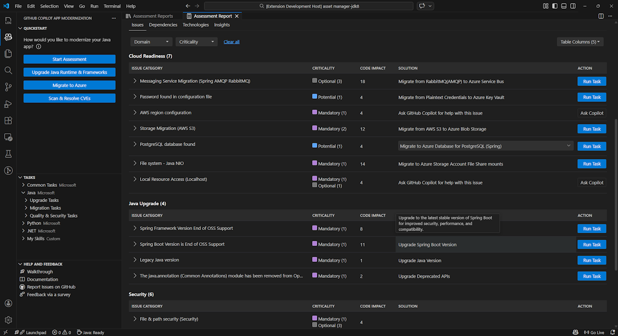Toggle the primary side bar visibility
This screenshot has height=336, width=618.
(x=555, y=6)
